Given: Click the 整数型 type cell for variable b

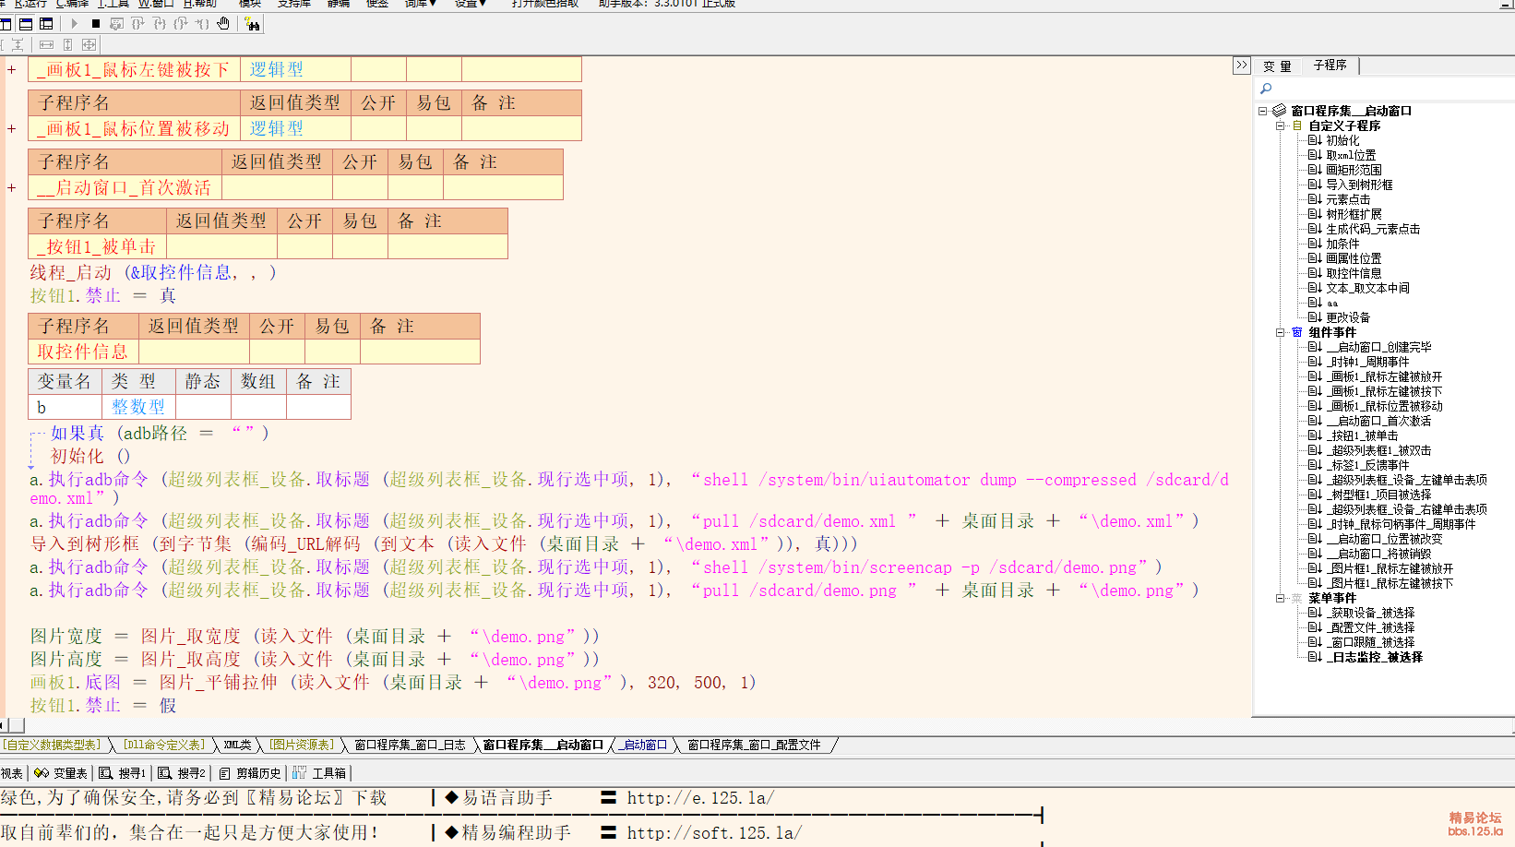Looking at the screenshot, I should (138, 407).
